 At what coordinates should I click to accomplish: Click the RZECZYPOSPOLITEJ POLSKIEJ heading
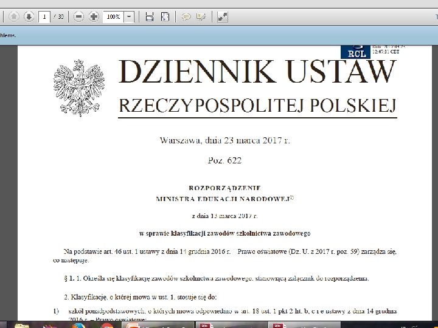257,106
